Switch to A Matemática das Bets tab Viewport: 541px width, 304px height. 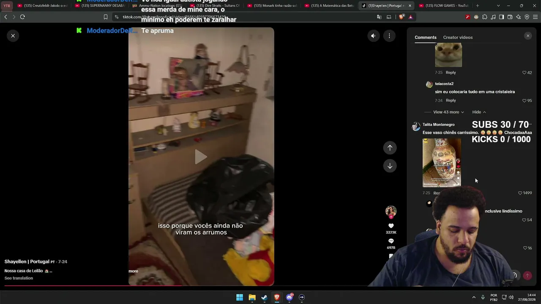(330, 5)
